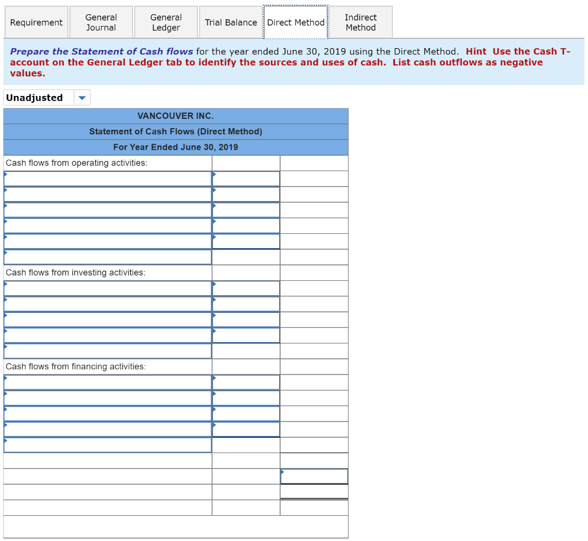Open the account selector triangle in the first investing row

6,283
